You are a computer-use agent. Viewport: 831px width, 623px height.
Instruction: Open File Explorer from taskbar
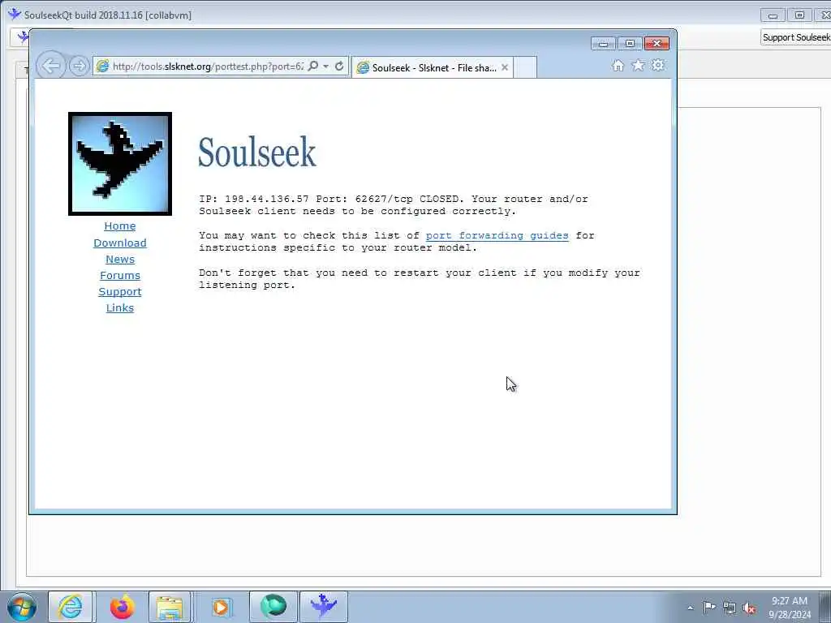click(x=170, y=607)
